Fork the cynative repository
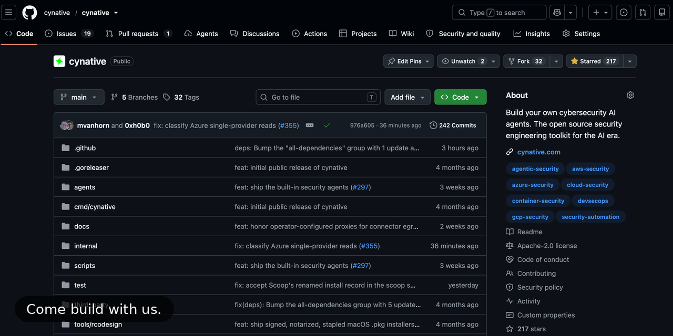Viewport: 673px width, 336px height. (526, 61)
